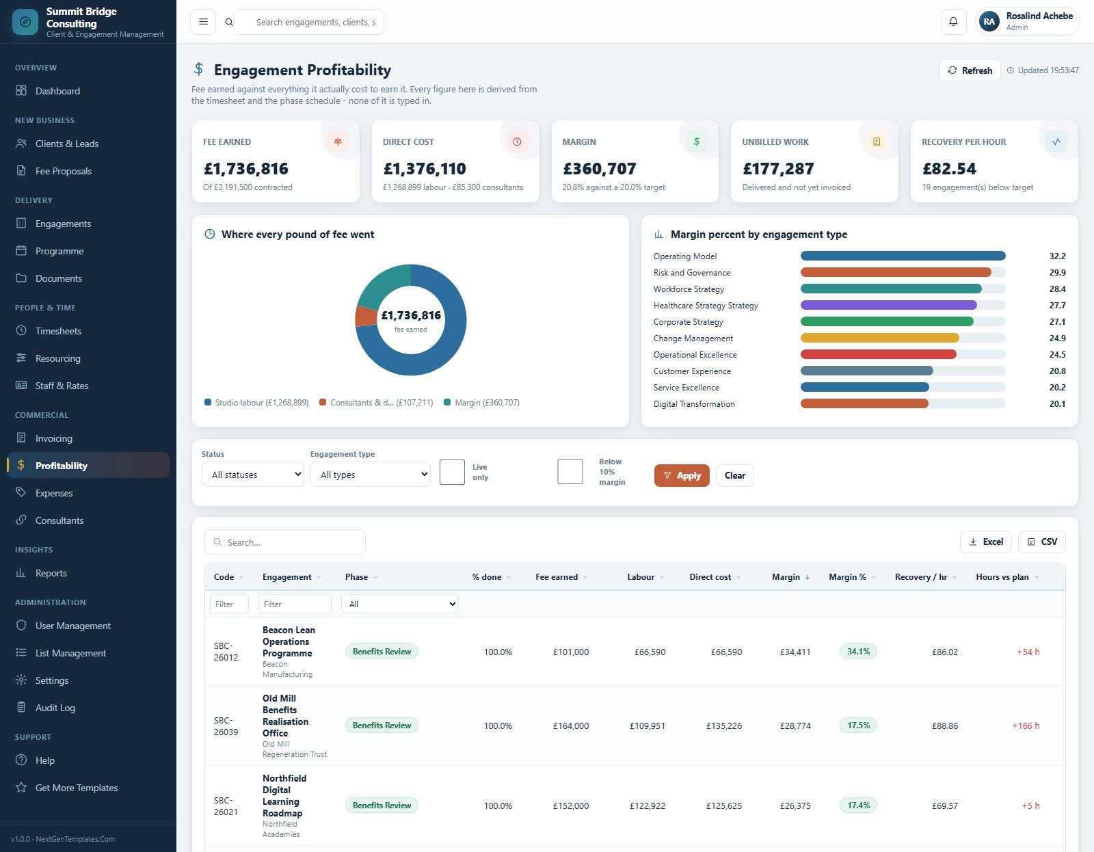Viewport: 1094px width, 852px height.
Task: Click the Clients & Leads people icon
Action: (x=21, y=144)
